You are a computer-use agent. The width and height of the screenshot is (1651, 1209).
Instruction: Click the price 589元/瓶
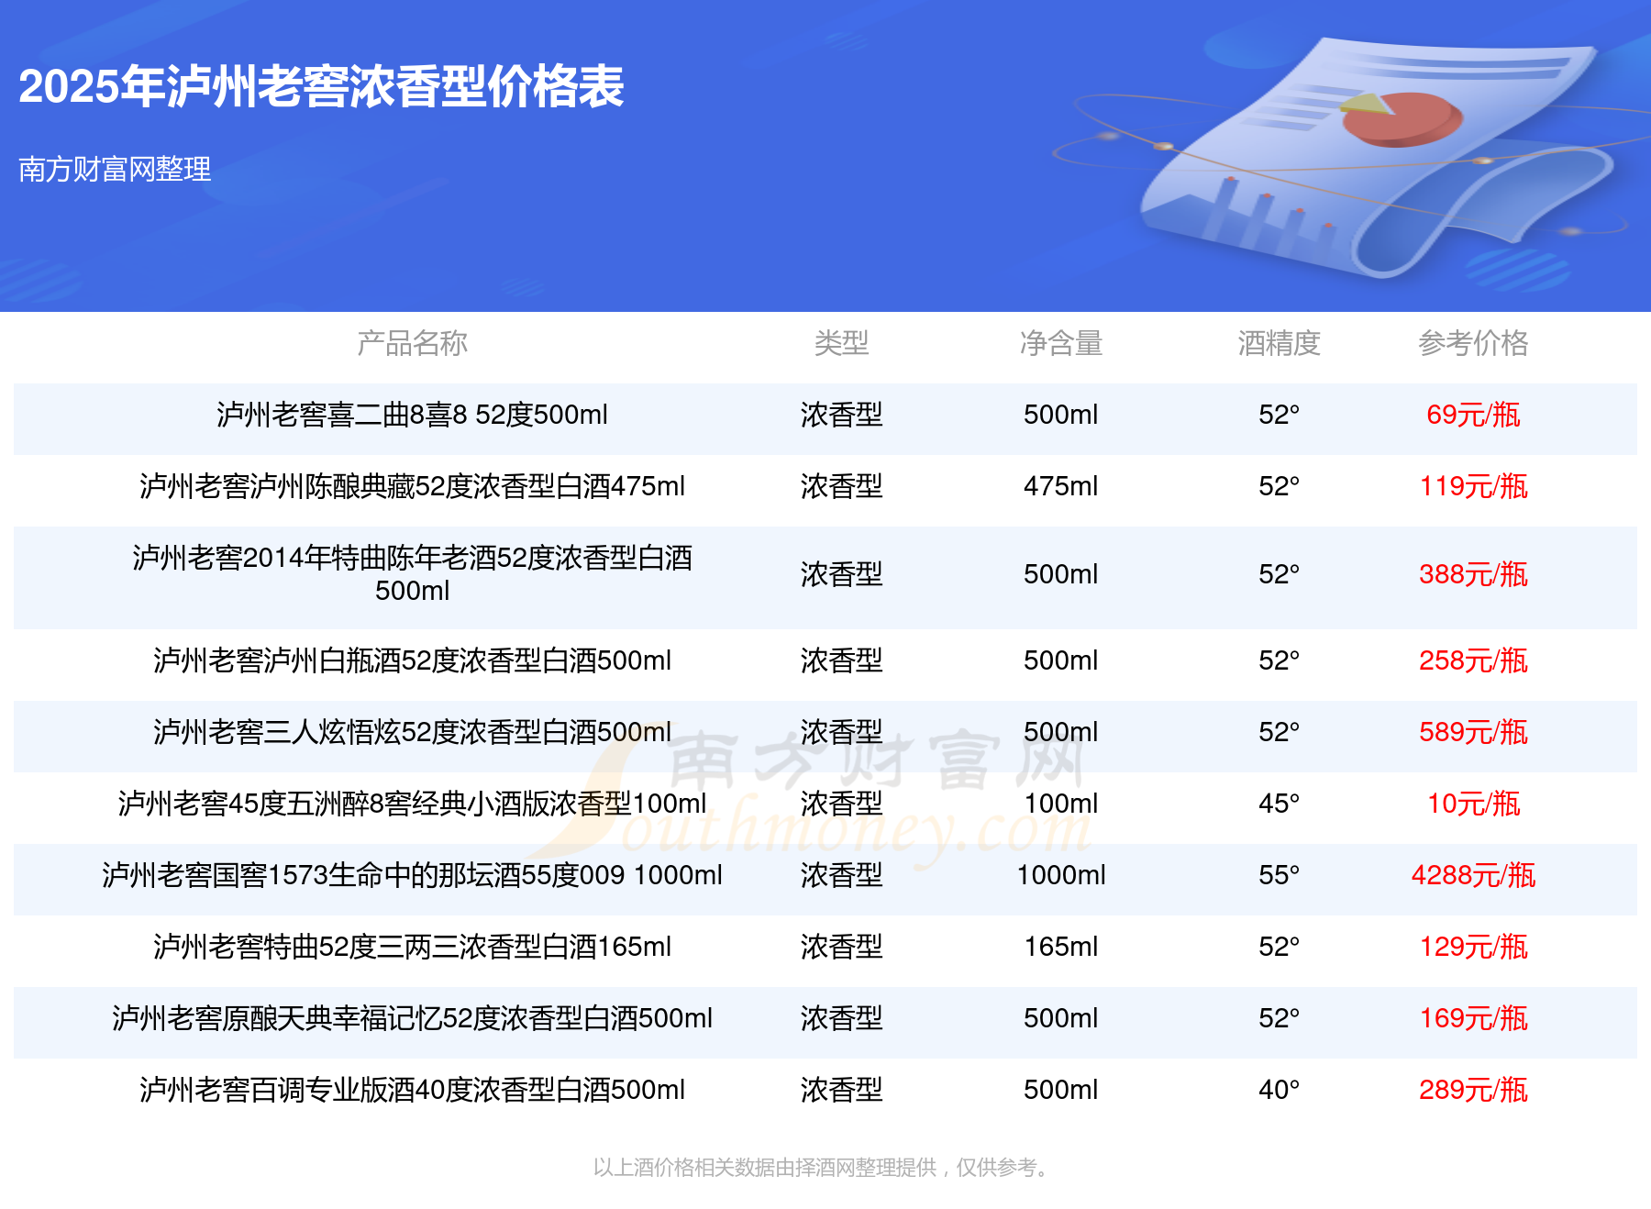click(x=1473, y=732)
